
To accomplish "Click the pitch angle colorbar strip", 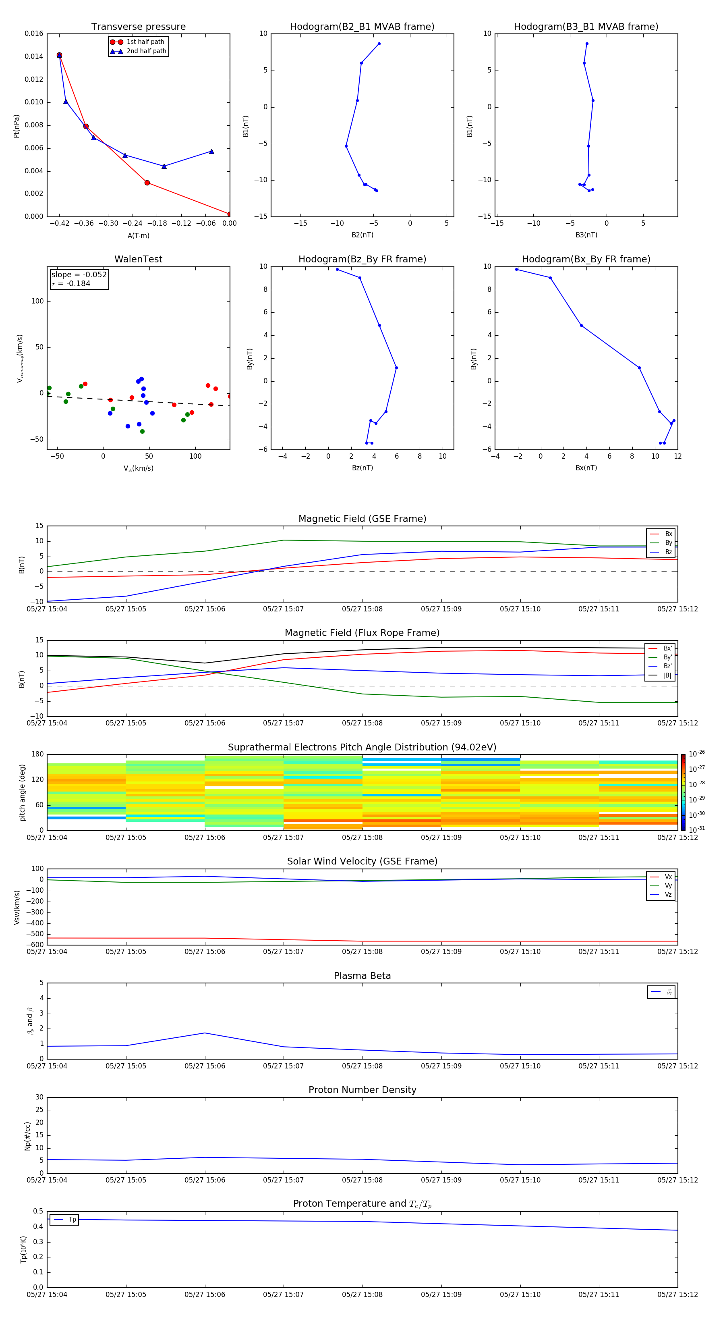I will [x=683, y=792].
